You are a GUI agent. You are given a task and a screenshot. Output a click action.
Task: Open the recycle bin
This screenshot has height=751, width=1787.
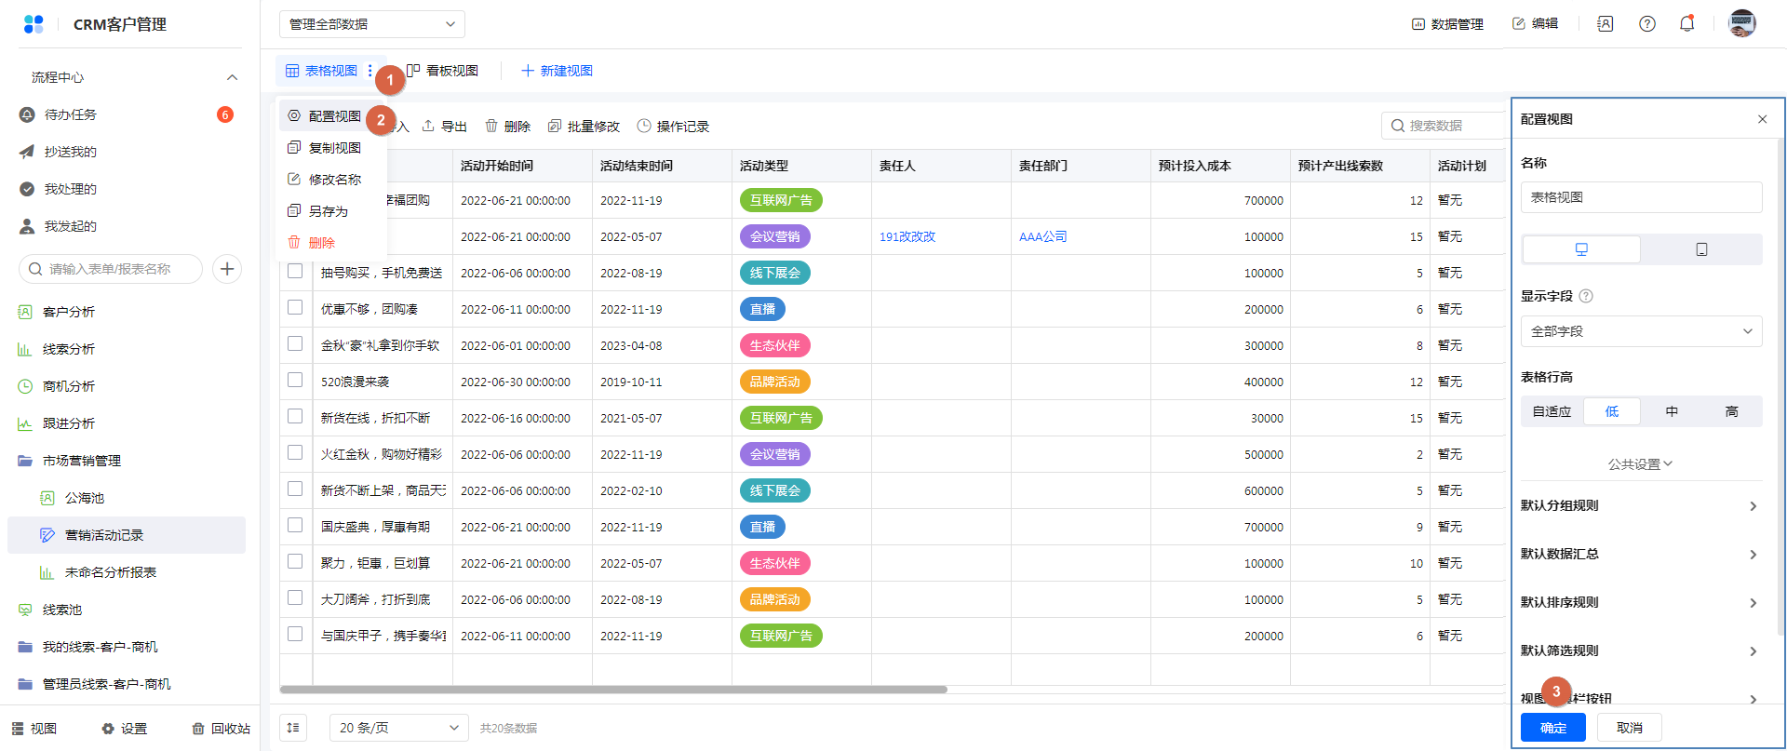tap(221, 729)
